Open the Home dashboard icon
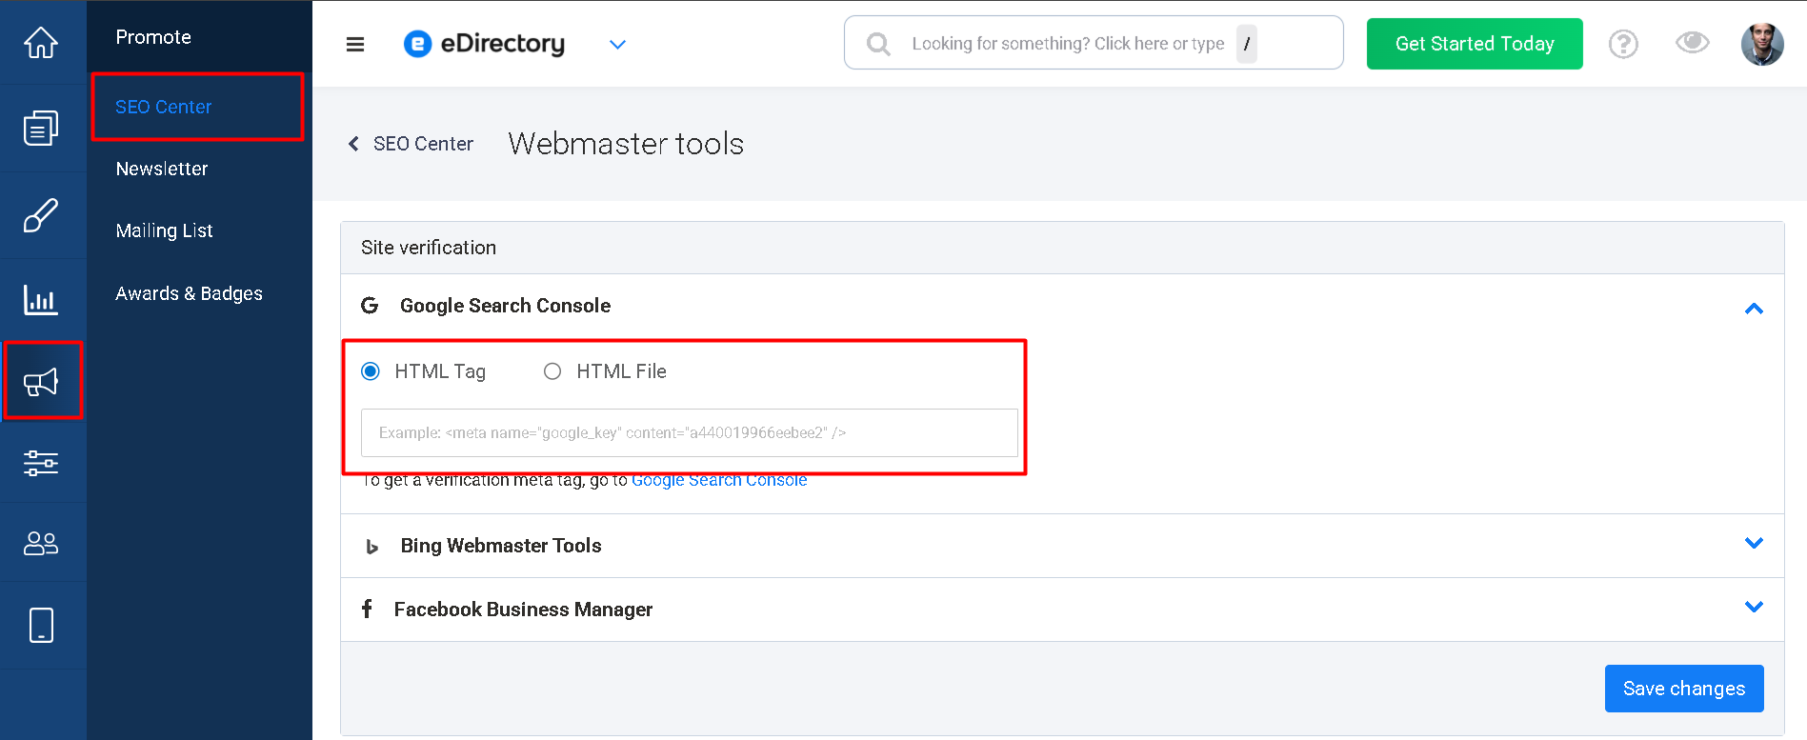This screenshot has width=1807, height=740. point(41,43)
